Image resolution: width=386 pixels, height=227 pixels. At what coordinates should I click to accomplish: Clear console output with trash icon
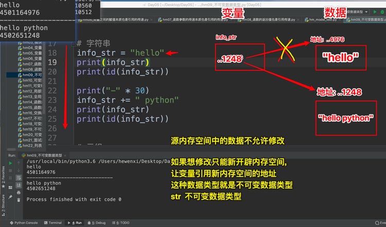point(19,200)
